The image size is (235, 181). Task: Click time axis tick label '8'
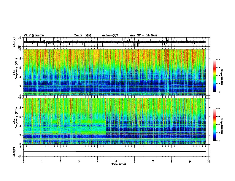point(172,161)
